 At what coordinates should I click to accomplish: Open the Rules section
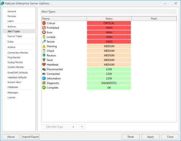pos(10,42)
